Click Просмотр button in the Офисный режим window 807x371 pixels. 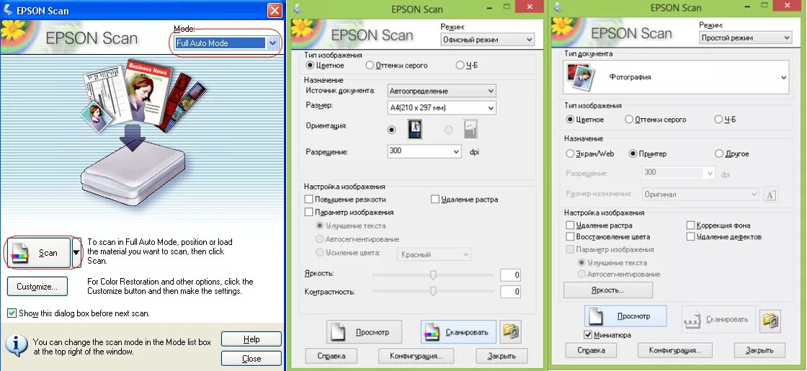364,332
